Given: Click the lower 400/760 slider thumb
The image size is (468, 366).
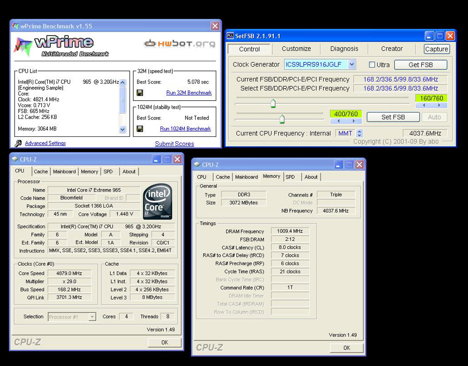Looking at the screenshot, I should tap(282, 119).
